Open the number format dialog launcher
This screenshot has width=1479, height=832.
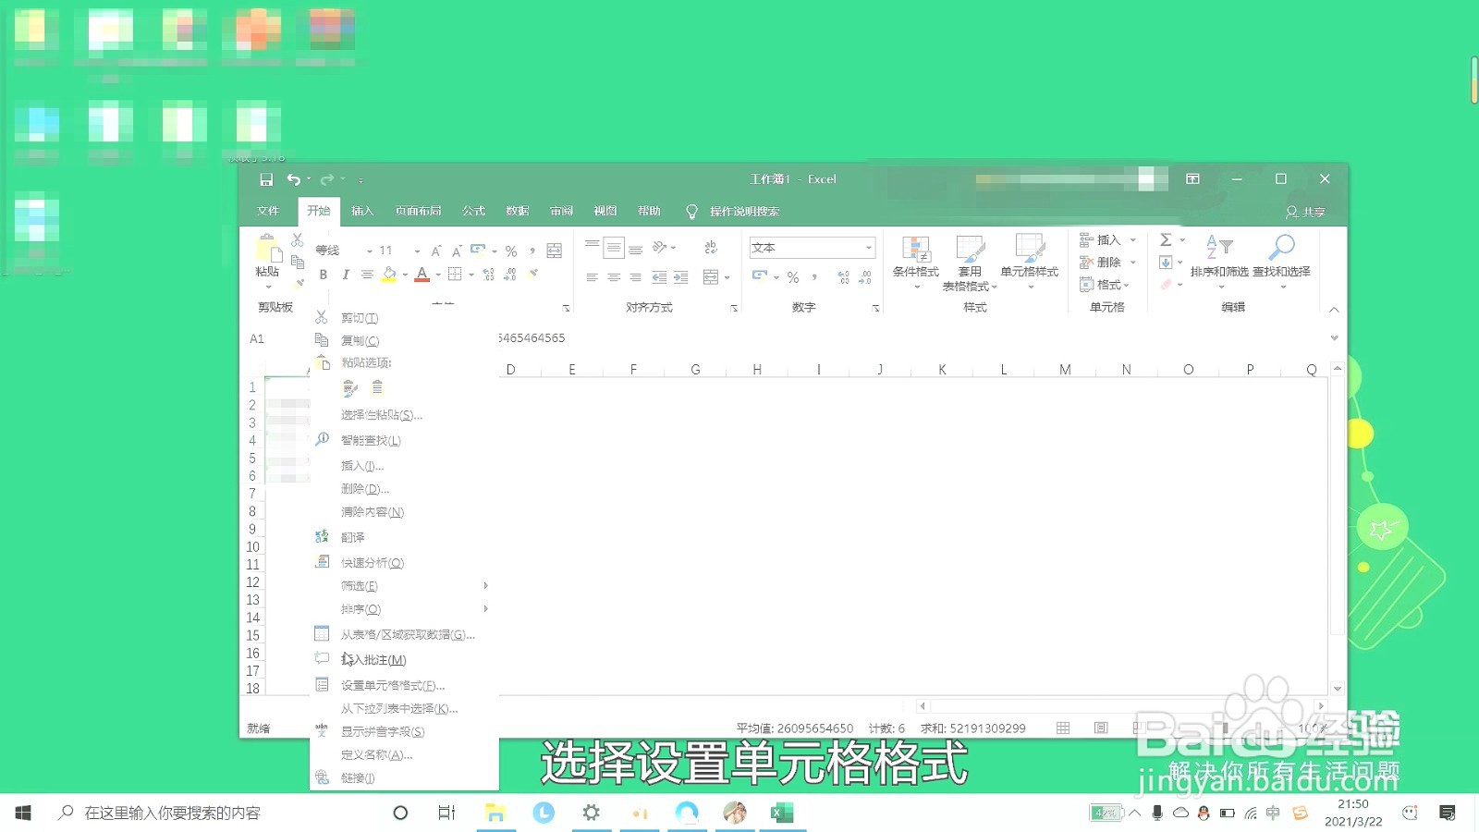point(875,308)
